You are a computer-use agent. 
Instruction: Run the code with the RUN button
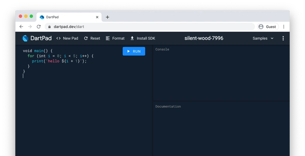click(134, 51)
